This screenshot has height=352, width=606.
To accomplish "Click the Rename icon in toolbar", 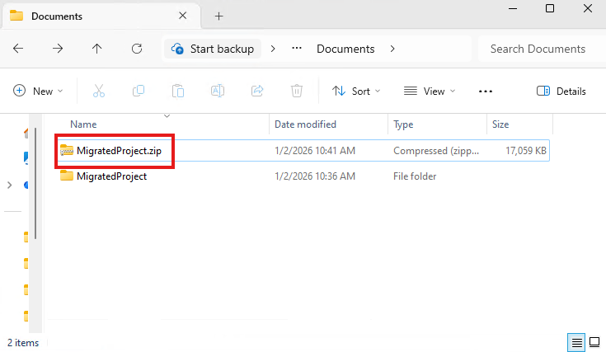I will click(x=218, y=91).
